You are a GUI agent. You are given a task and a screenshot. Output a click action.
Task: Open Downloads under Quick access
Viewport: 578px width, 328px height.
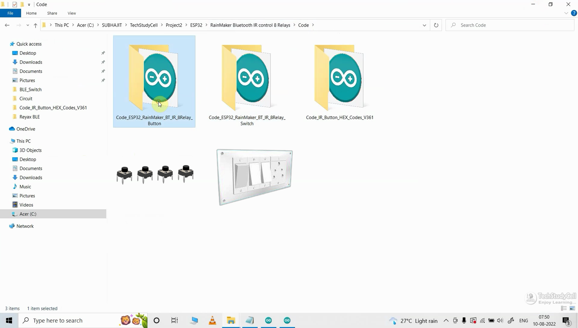[x=31, y=62]
